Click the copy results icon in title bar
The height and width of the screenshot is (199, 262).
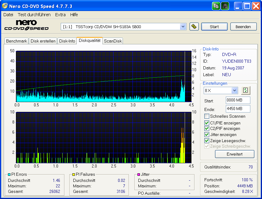216,6
